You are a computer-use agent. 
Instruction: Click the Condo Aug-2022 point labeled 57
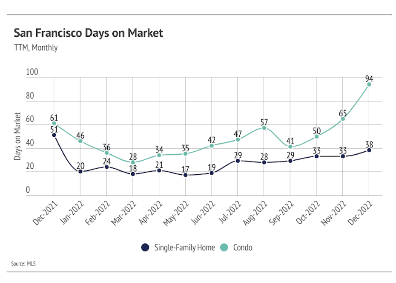pos(264,128)
